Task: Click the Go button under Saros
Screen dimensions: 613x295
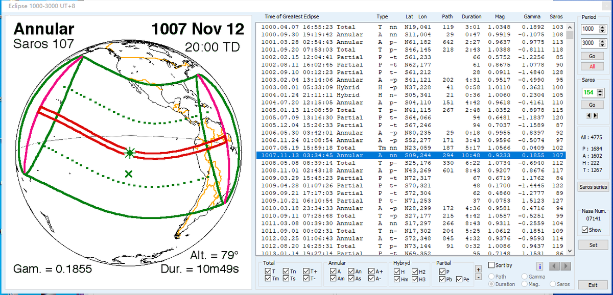Action: click(592, 105)
